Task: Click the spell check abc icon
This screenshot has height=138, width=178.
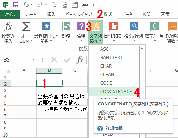Action: [x=85, y=5]
